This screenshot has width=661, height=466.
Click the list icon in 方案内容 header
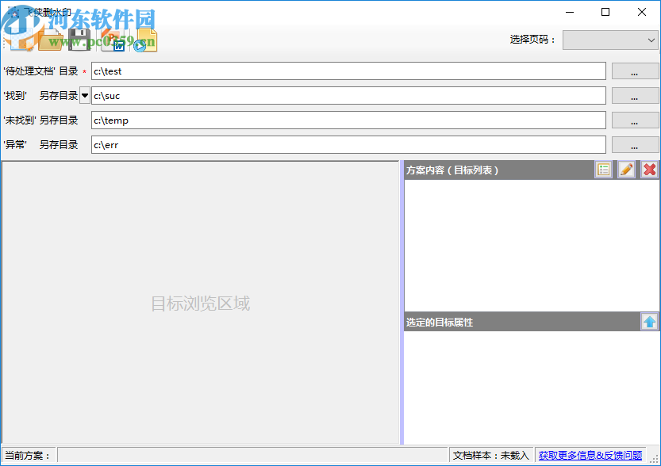[604, 170]
